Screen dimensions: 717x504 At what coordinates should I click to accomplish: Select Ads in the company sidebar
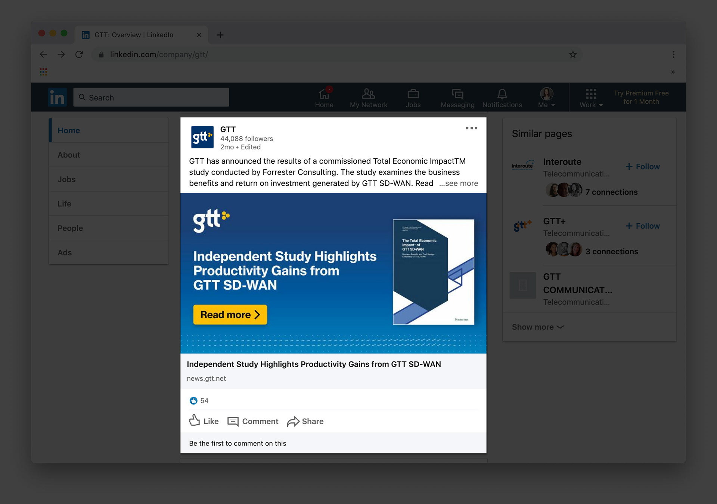pyautogui.click(x=109, y=252)
